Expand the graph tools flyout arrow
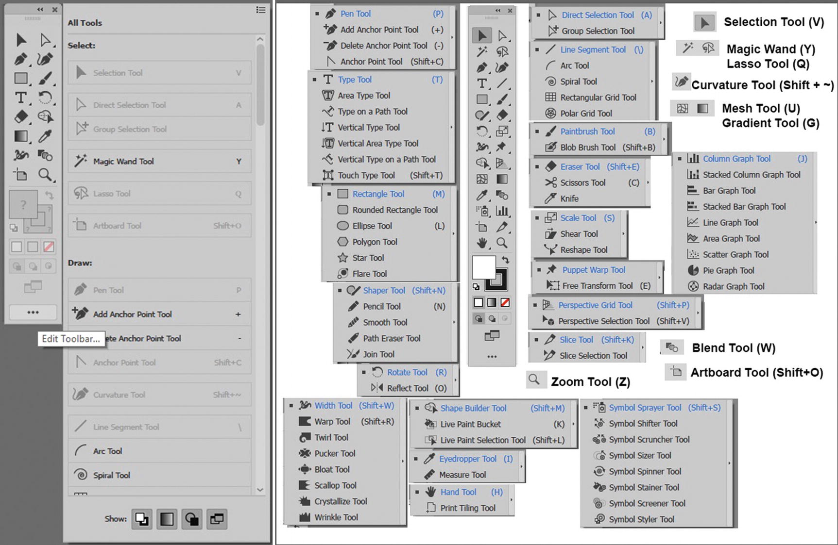The width and height of the screenshot is (838, 545). 816,223
